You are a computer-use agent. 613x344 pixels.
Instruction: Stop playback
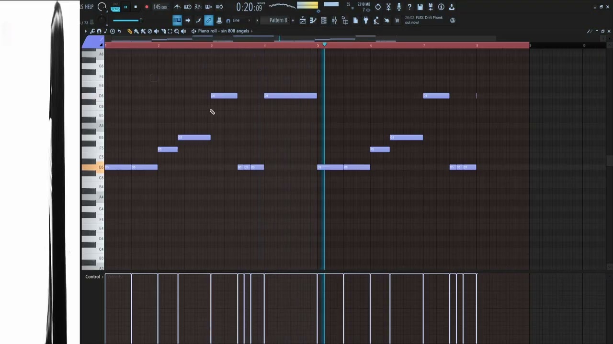click(136, 7)
